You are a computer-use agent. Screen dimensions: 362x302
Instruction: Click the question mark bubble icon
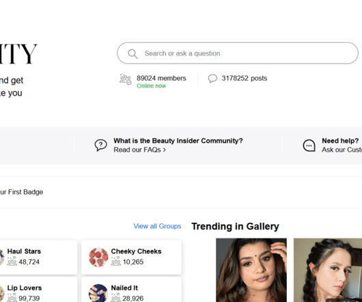100,146
